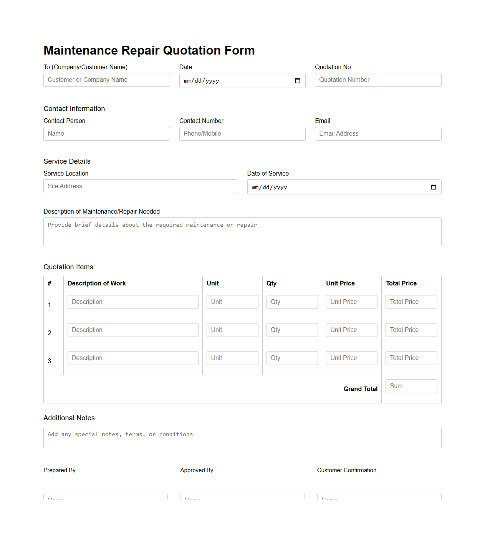The width and height of the screenshot is (485, 549).
Task: Click the Customer or Company Name input
Action: click(x=106, y=80)
